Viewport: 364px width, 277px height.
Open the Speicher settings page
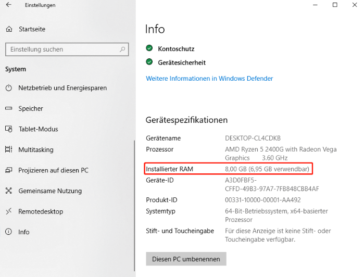[x=31, y=109]
